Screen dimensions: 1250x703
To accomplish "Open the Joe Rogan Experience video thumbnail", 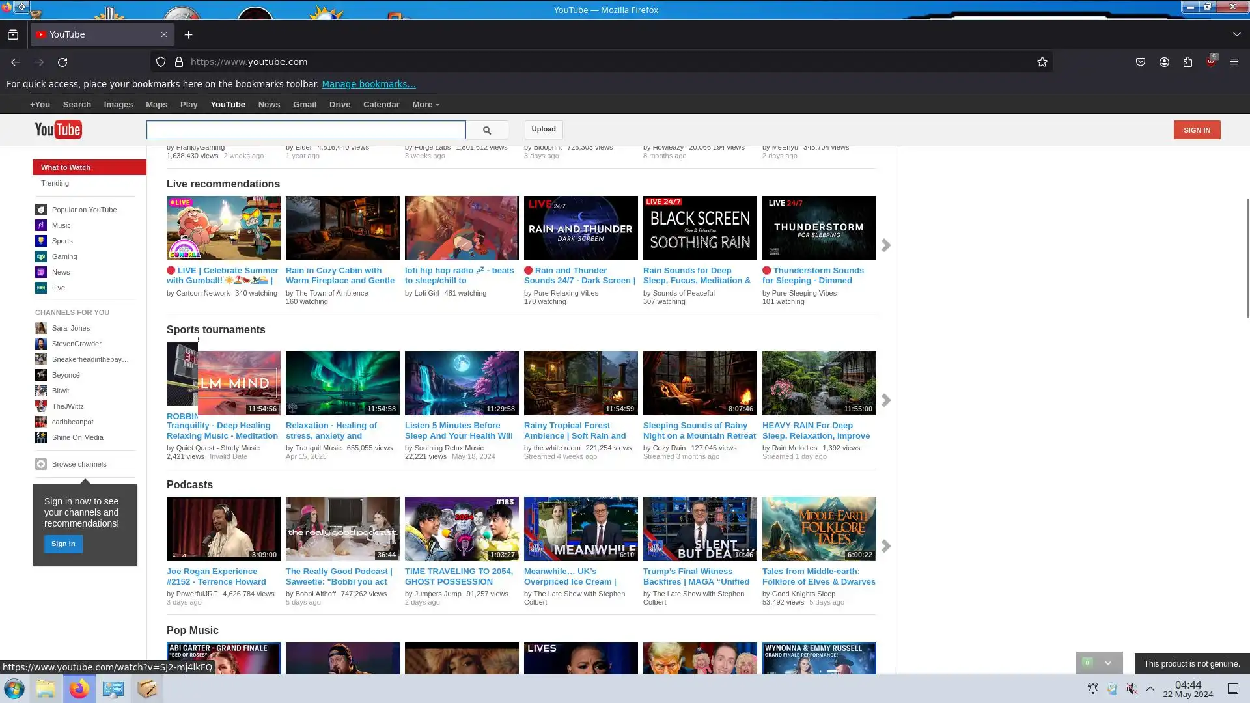I will pos(223,529).
